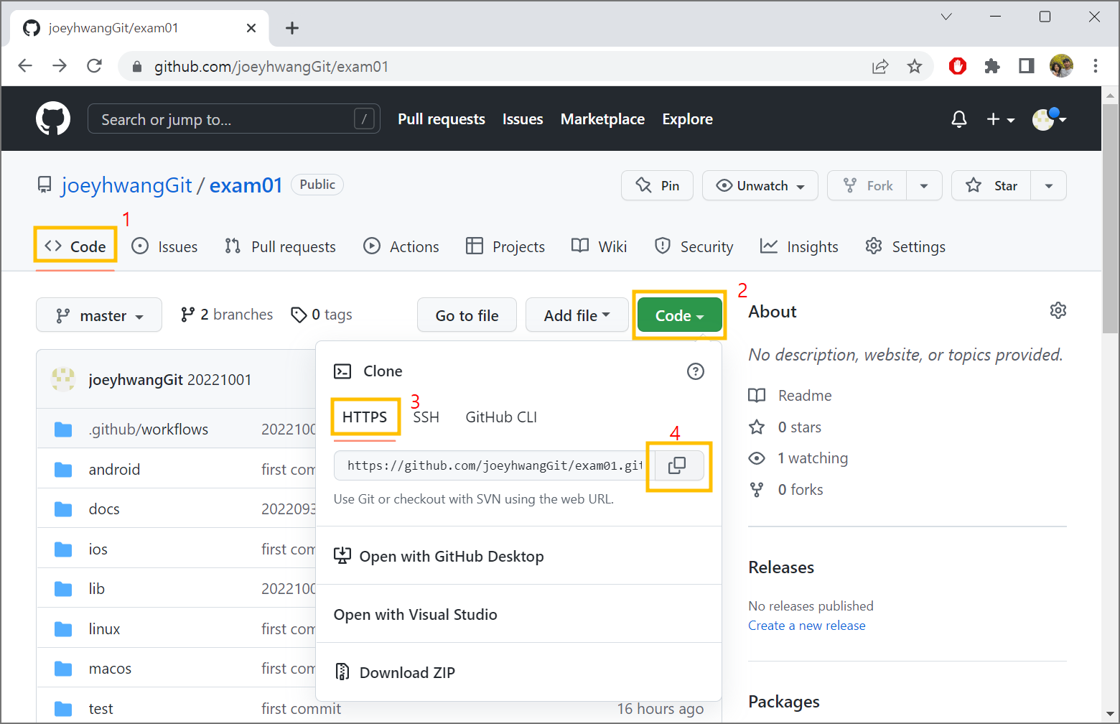Open the Wiki tab
Viewport: 1120px width, 724px height.
click(599, 246)
